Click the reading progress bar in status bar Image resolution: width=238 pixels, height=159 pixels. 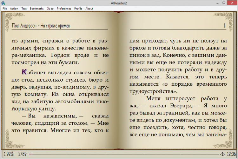click(x=124, y=154)
